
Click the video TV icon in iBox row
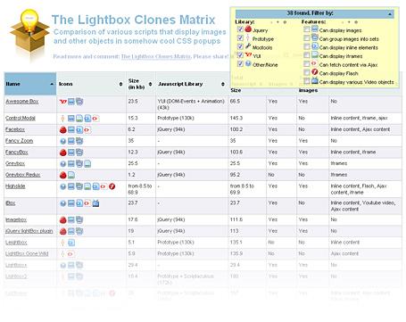coord(95,203)
